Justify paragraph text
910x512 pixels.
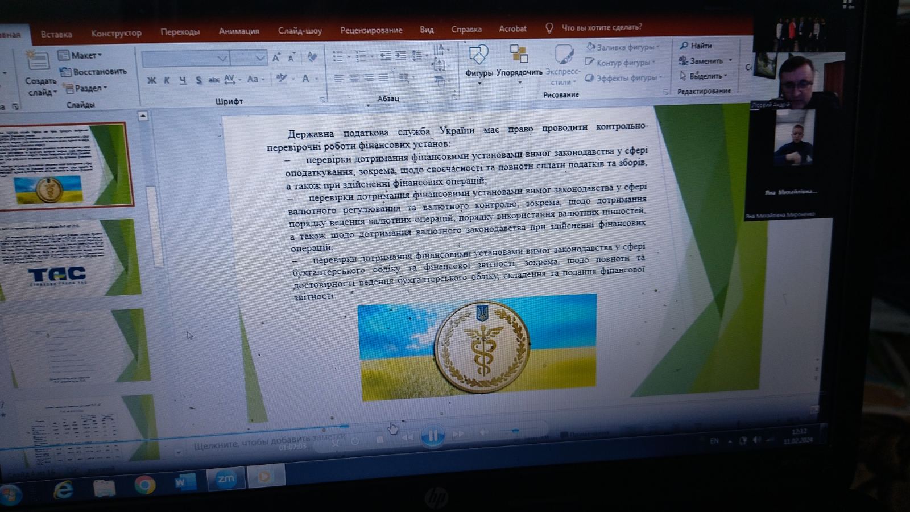383,77
